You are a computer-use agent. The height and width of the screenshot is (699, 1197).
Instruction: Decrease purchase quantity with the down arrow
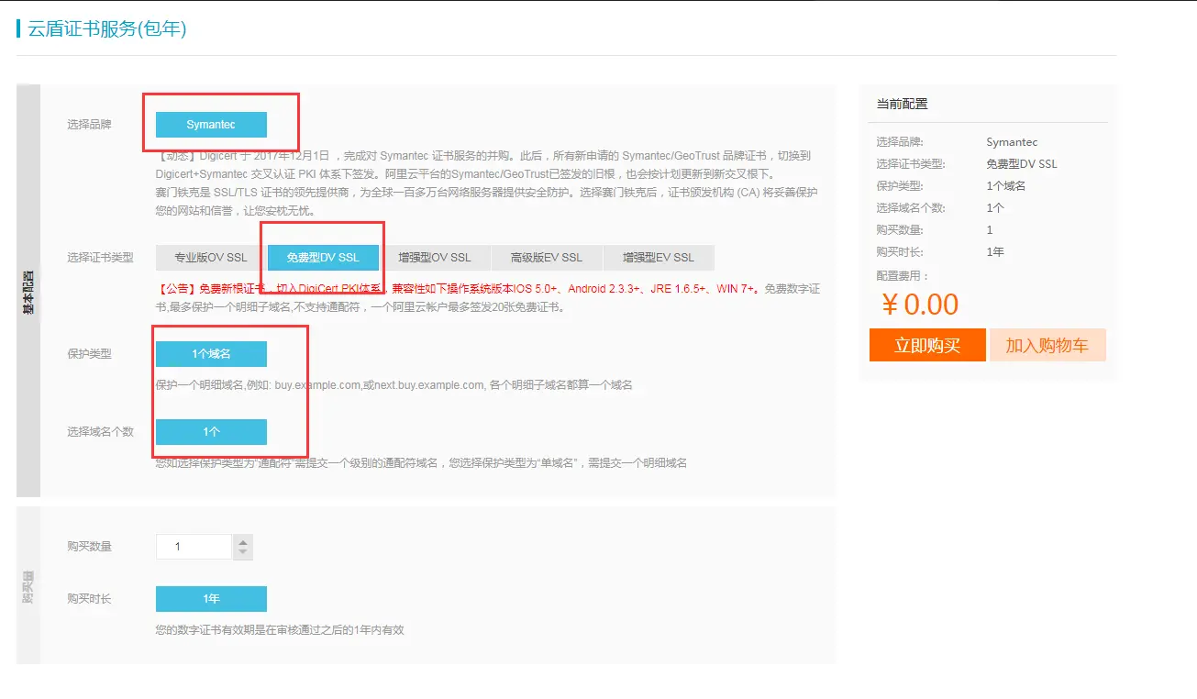click(x=243, y=552)
